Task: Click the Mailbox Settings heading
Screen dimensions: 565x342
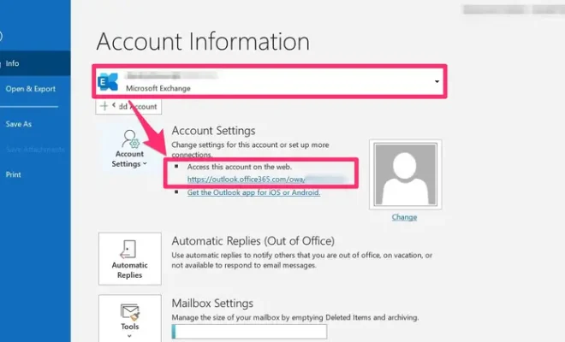Action: tap(212, 304)
